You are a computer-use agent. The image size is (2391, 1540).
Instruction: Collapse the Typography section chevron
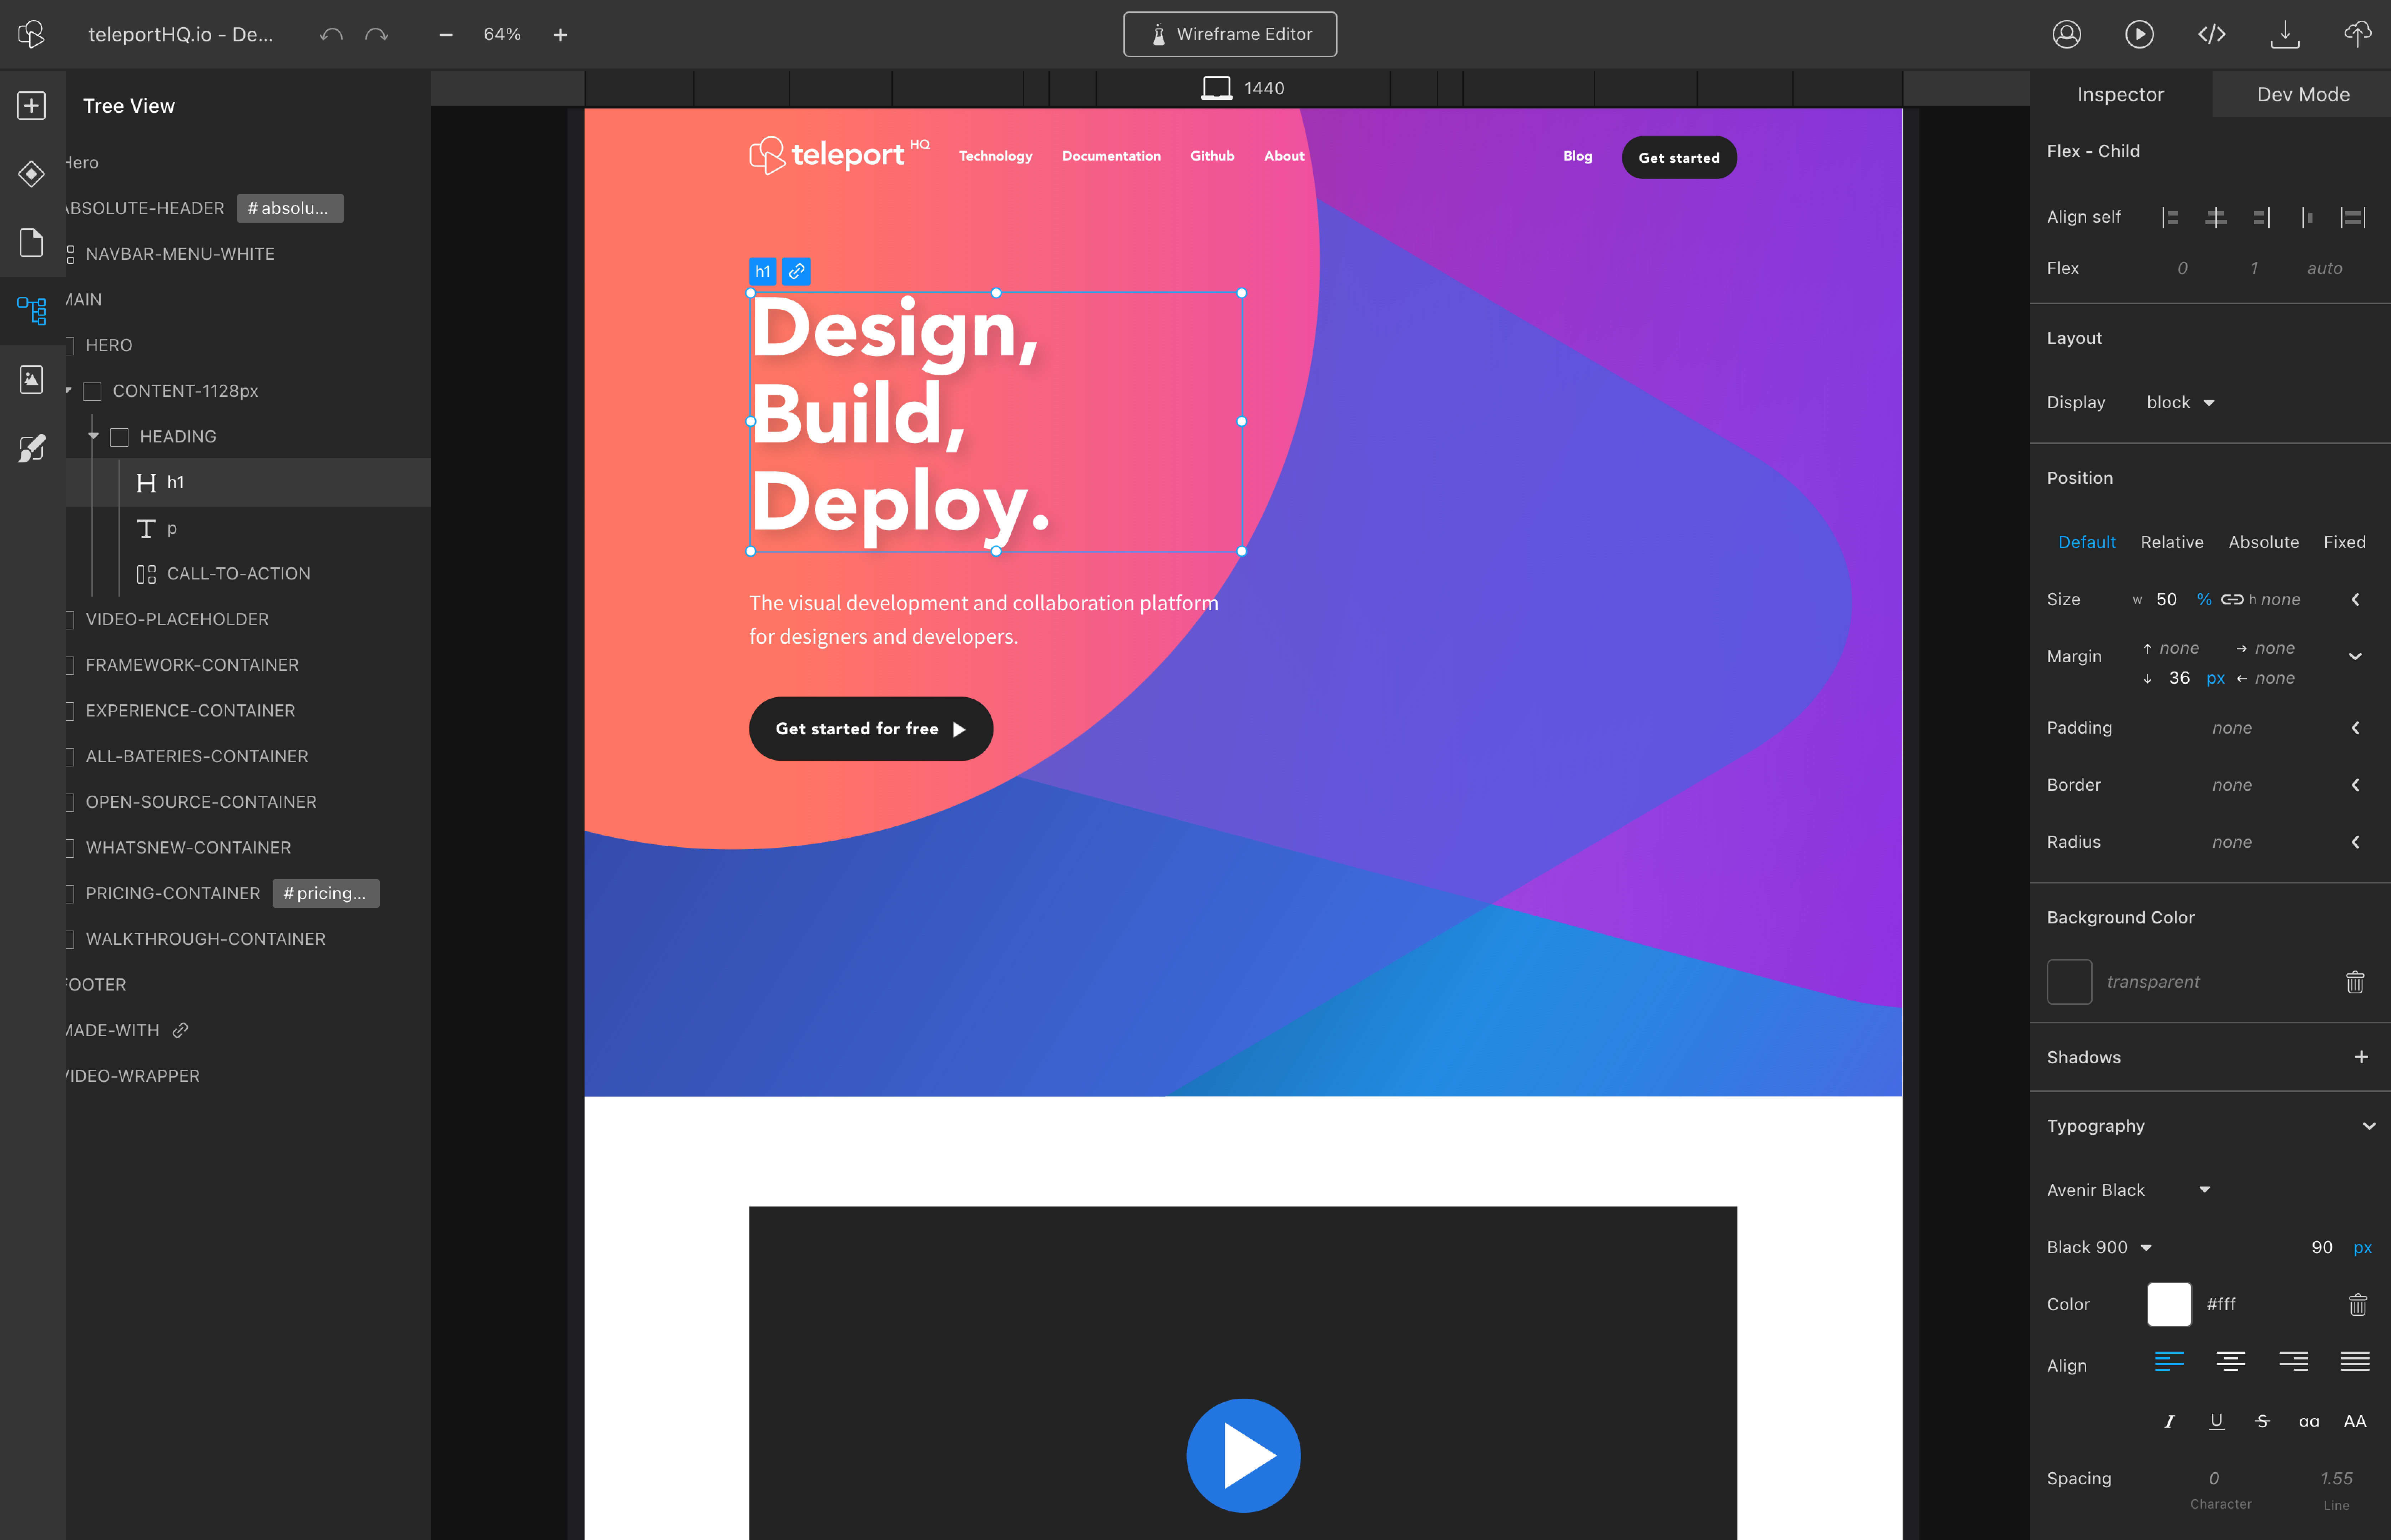[2368, 1126]
